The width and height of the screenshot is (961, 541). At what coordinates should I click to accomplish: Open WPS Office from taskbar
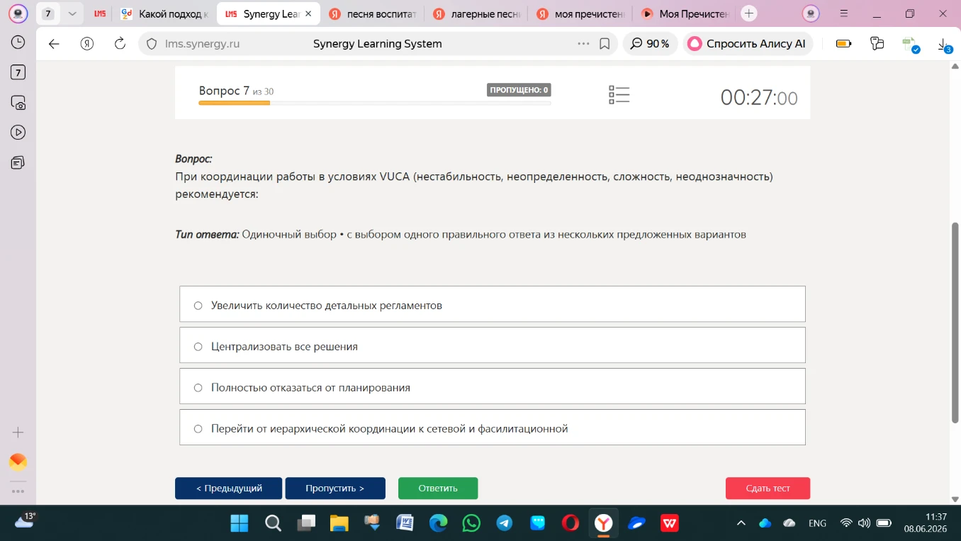tap(669, 523)
